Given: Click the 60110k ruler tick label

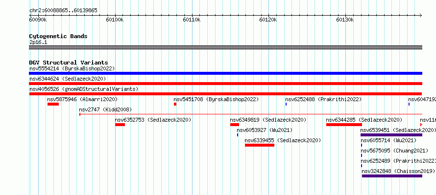Looking at the screenshot, I should point(192,20).
